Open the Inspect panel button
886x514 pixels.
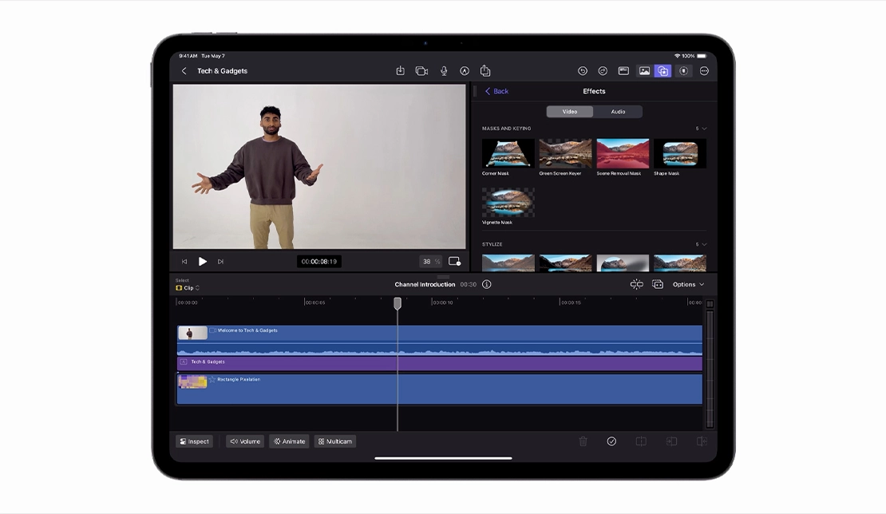(195, 441)
